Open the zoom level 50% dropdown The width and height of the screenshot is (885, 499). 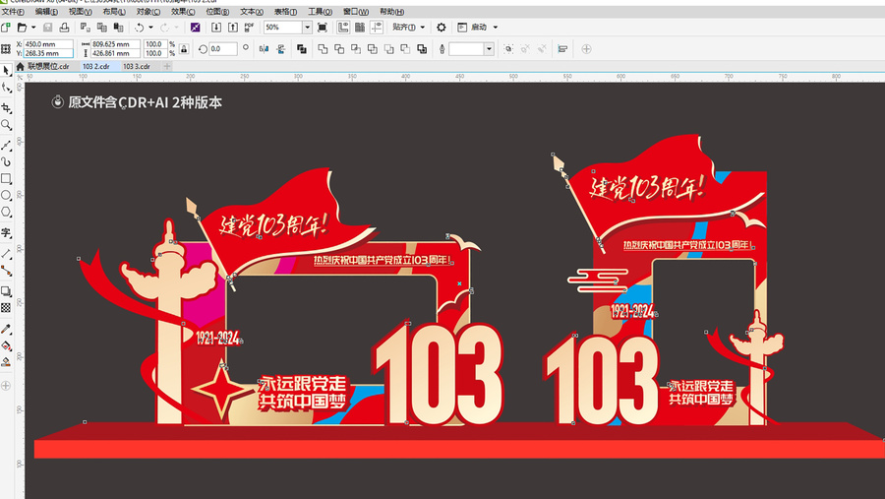[307, 28]
